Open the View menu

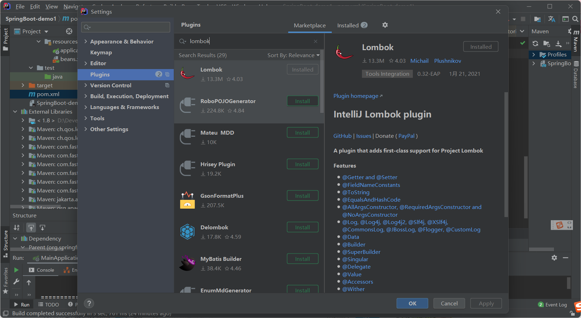tap(52, 6)
